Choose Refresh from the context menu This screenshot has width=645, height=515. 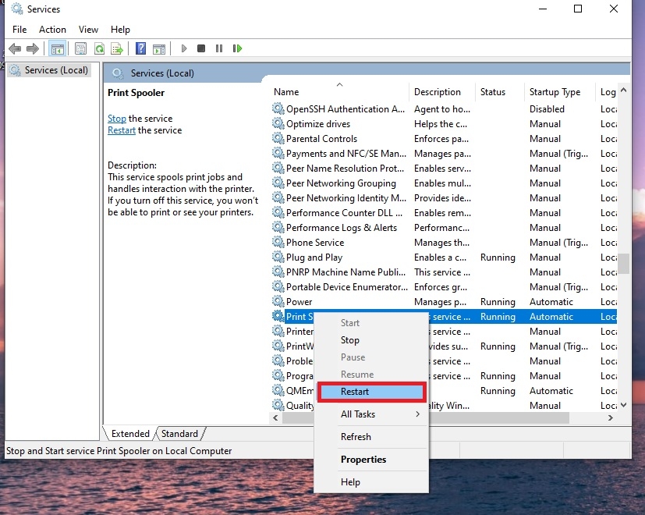pos(370,437)
